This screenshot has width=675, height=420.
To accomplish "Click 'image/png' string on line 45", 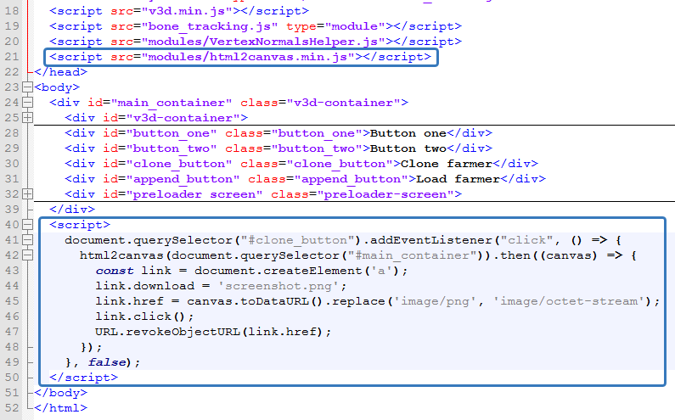I will [x=436, y=301].
